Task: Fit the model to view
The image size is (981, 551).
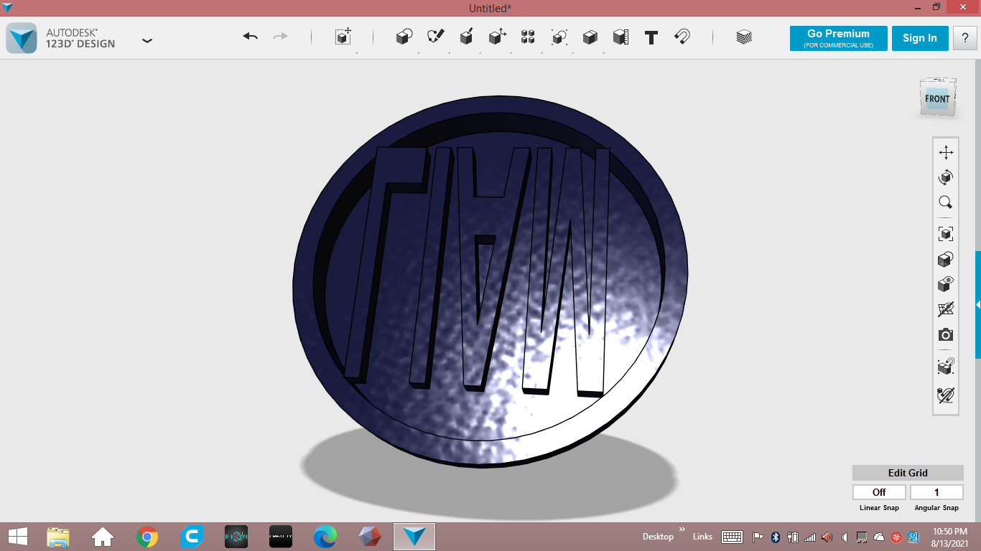Action: coord(946,233)
